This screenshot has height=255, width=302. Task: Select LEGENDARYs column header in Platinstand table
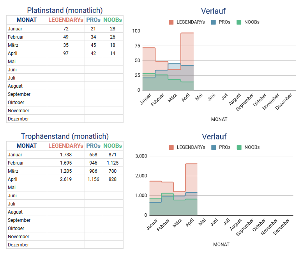coord(66,20)
